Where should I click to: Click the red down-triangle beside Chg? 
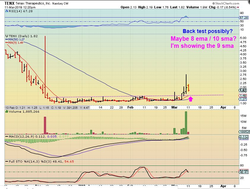tap(238, 7)
